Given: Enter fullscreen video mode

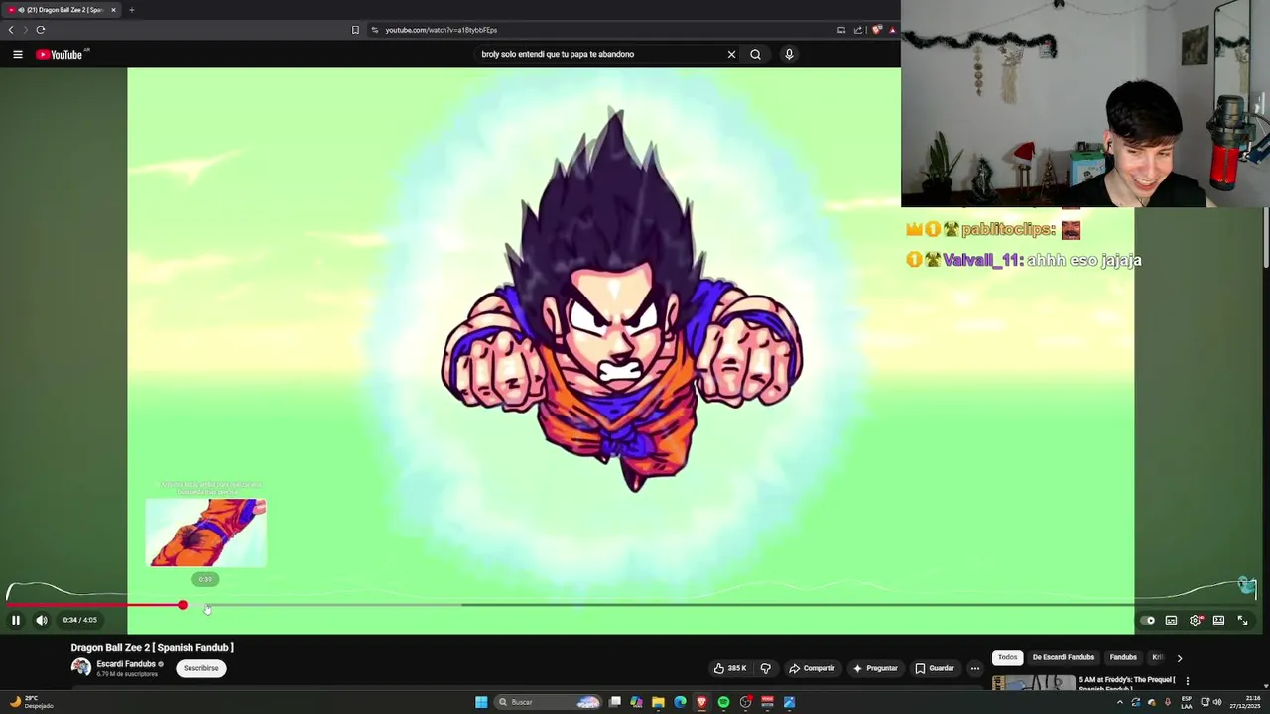Looking at the screenshot, I should click(x=1242, y=620).
